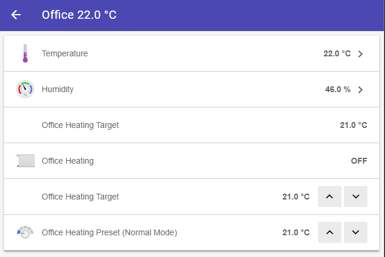
Task: Expand the Humidity row chevron
Action: 360,90
